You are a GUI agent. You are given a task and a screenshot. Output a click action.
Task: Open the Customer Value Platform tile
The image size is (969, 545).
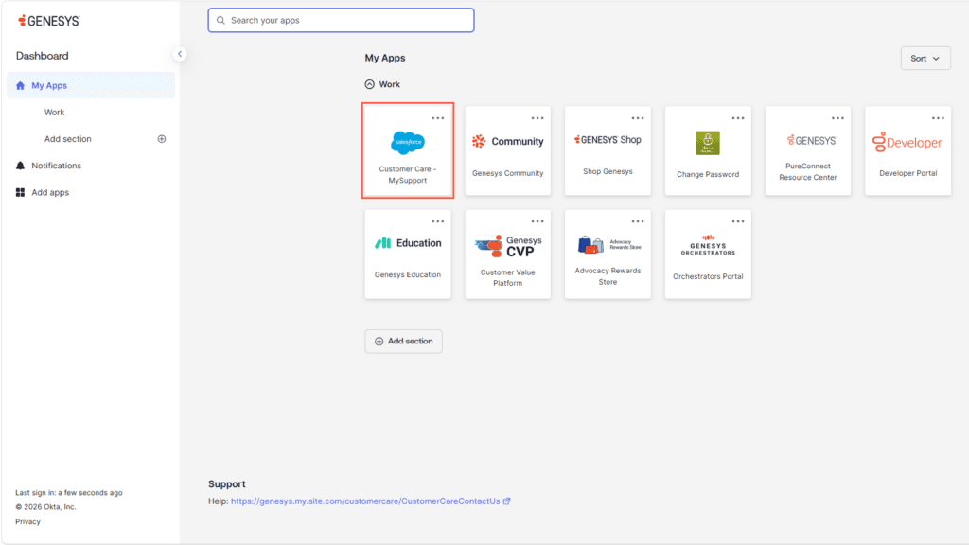click(x=507, y=254)
